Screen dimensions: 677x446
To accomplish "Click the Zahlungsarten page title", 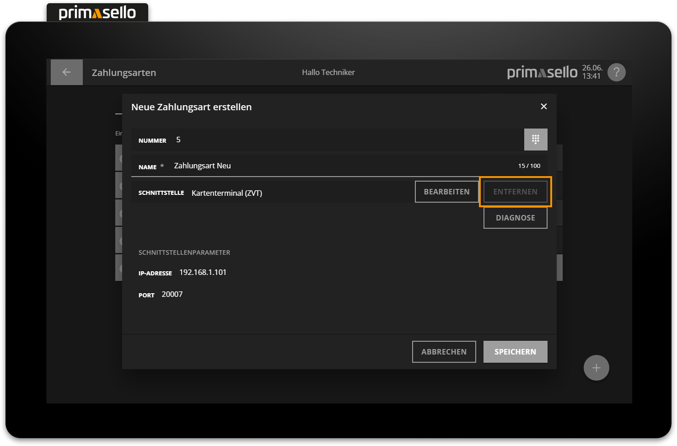I will (x=124, y=73).
